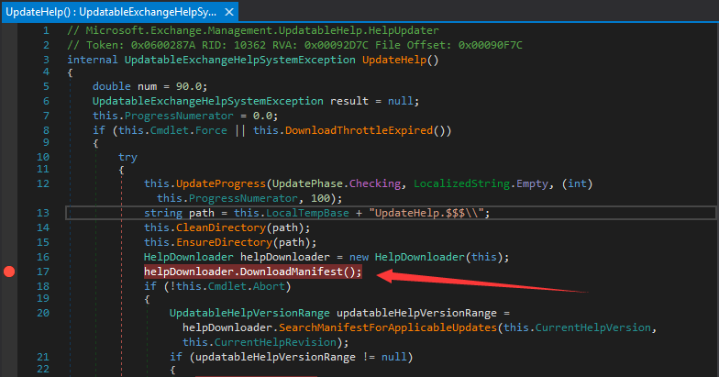
Task: Click line number 17 in the gutter
Action: coord(42,272)
